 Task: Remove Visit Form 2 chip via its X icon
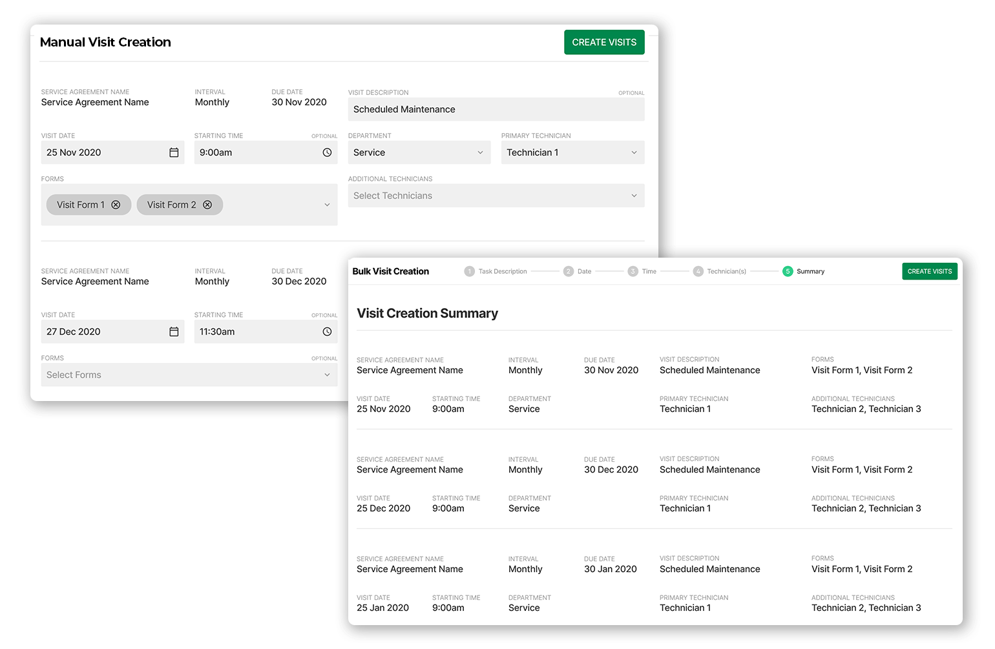pyautogui.click(x=207, y=205)
